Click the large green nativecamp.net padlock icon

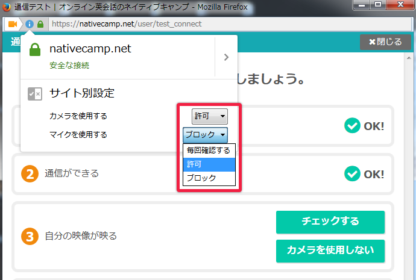[35, 50]
